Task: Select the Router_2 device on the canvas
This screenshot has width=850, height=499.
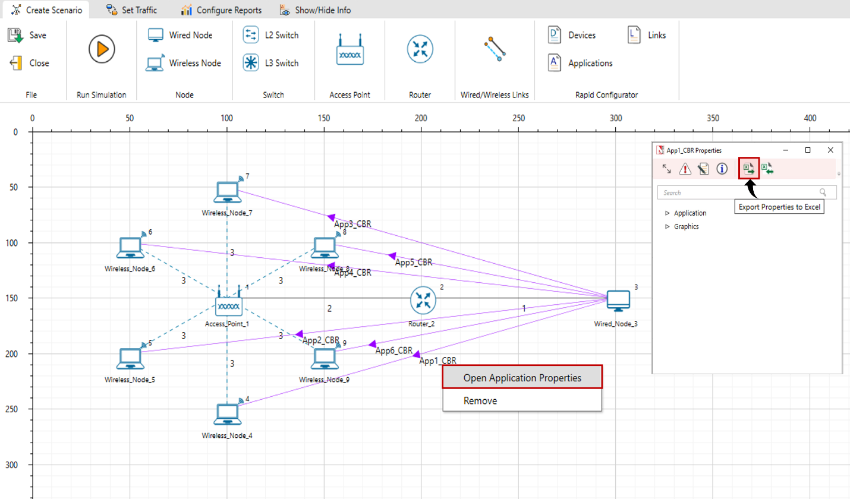Action: (x=423, y=301)
